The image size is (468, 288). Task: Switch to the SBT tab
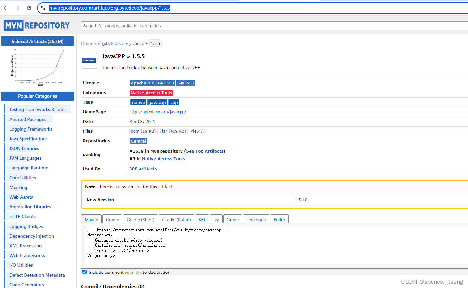point(202,219)
